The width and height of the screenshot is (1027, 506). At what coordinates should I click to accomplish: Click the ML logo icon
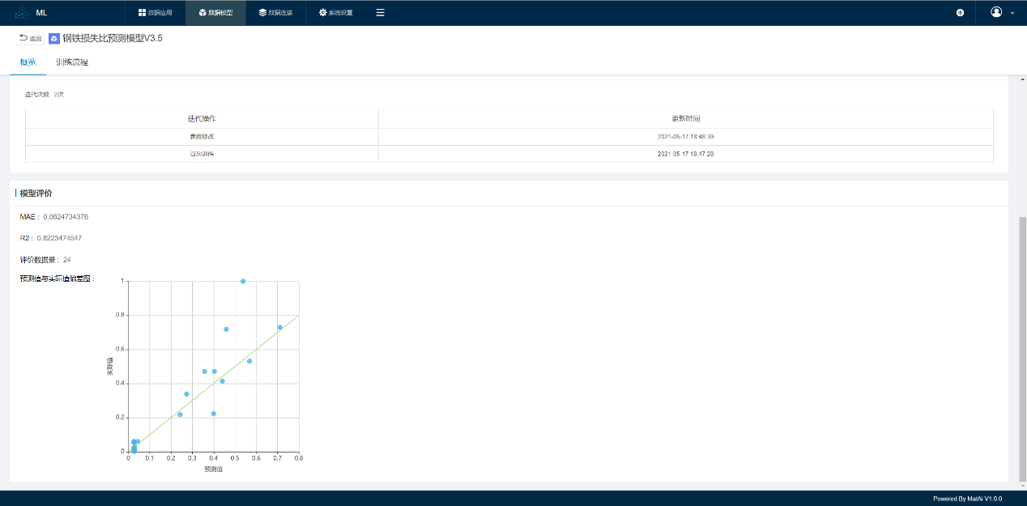22,13
